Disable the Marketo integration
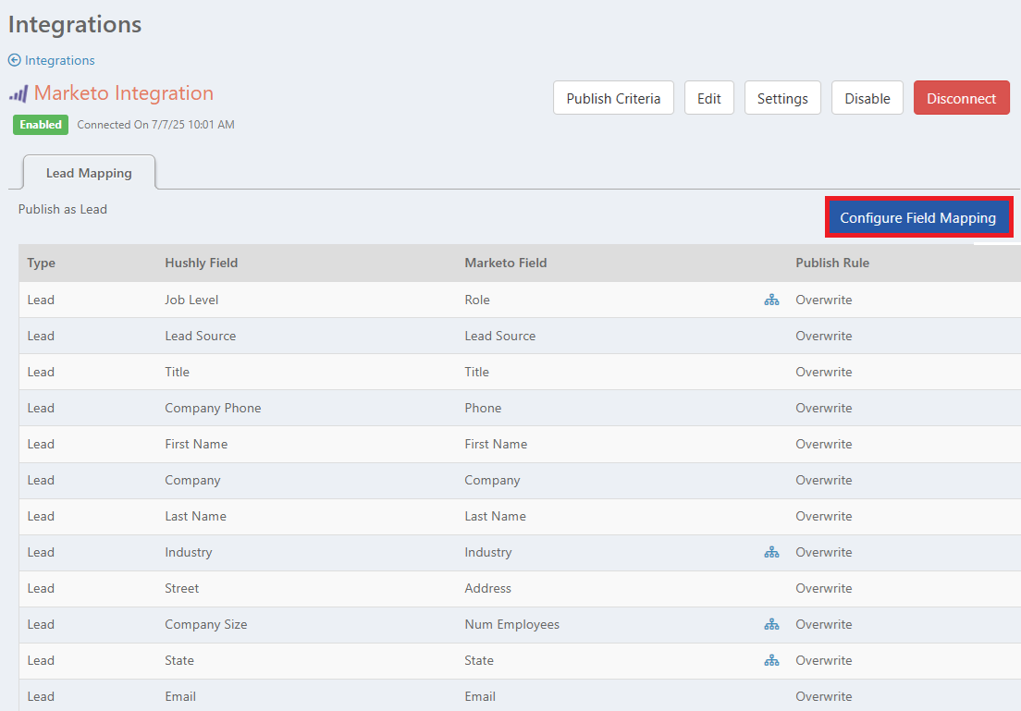 click(x=867, y=98)
